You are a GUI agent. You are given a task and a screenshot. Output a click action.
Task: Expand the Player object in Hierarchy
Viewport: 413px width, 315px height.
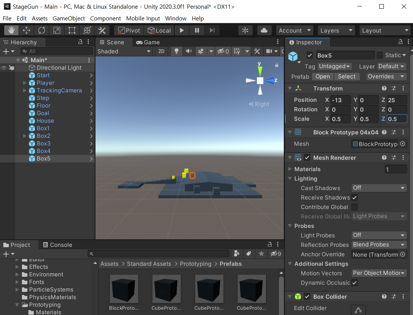tap(25, 83)
